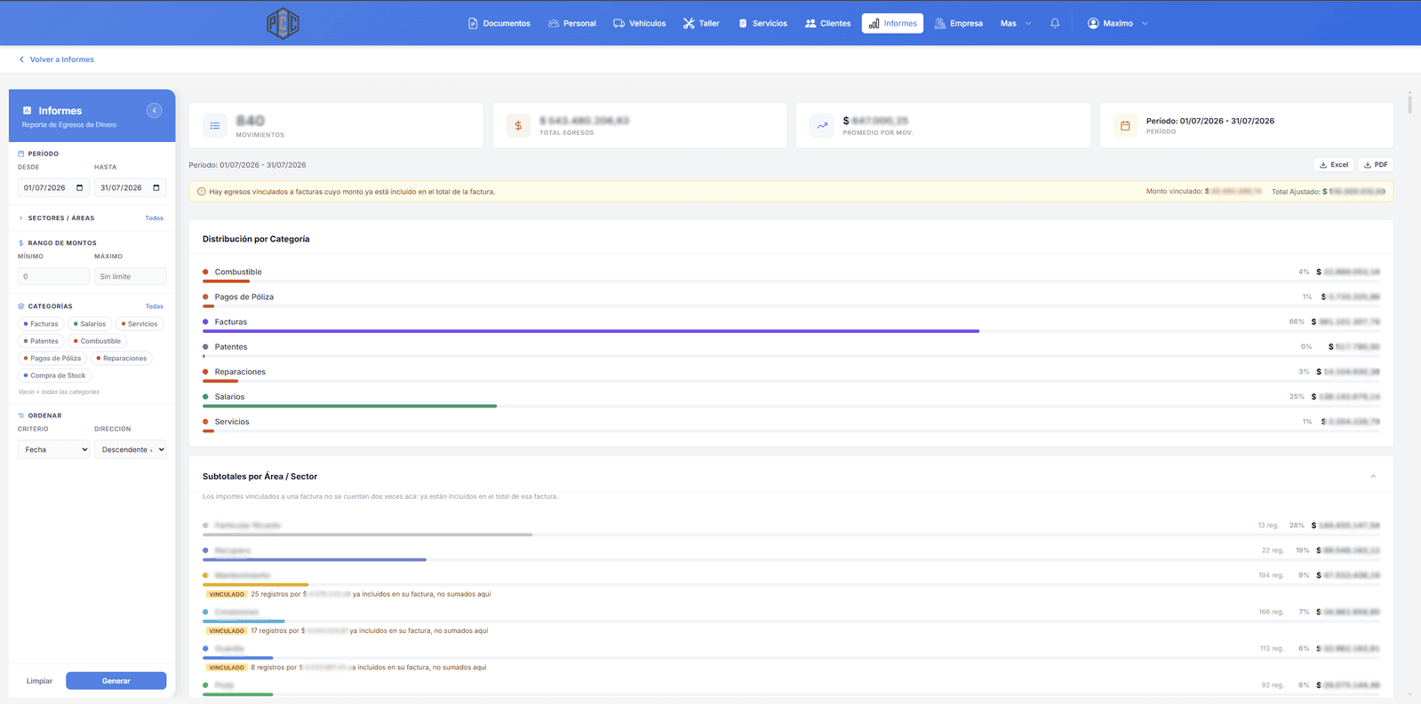Screen dimensions: 1421x704
Task: Click Volver a Informes link
Action: point(57,59)
